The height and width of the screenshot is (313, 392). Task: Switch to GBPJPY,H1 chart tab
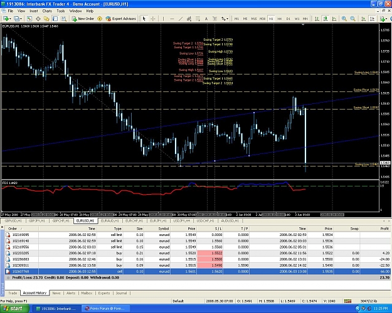tap(37, 221)
